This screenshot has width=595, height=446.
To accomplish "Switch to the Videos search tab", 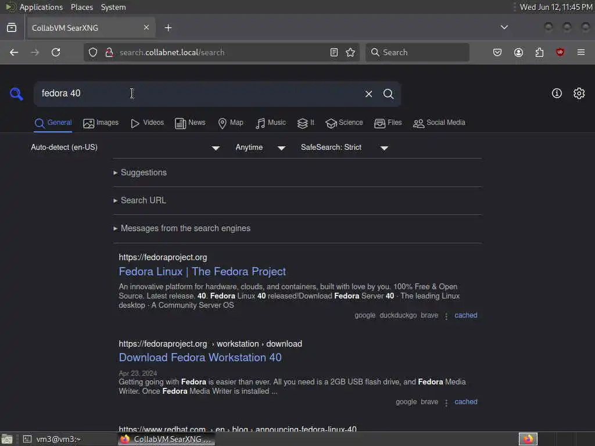I will pos(147,123).
